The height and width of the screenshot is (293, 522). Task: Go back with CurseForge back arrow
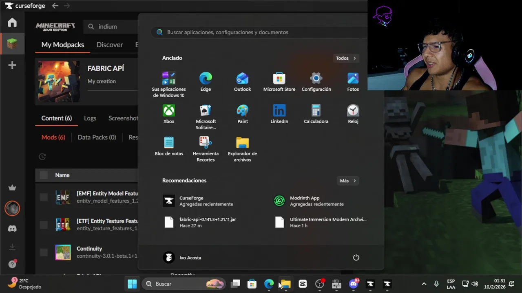click(x=55, y=6)
